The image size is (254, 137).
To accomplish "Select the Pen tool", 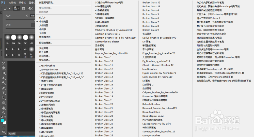I will 4,88.
